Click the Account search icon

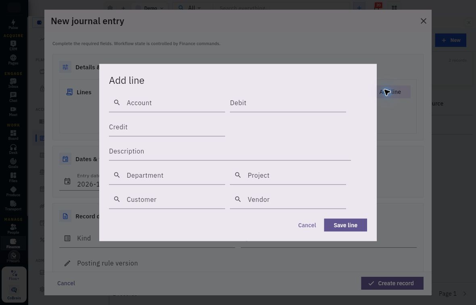[x=117, y=102]
